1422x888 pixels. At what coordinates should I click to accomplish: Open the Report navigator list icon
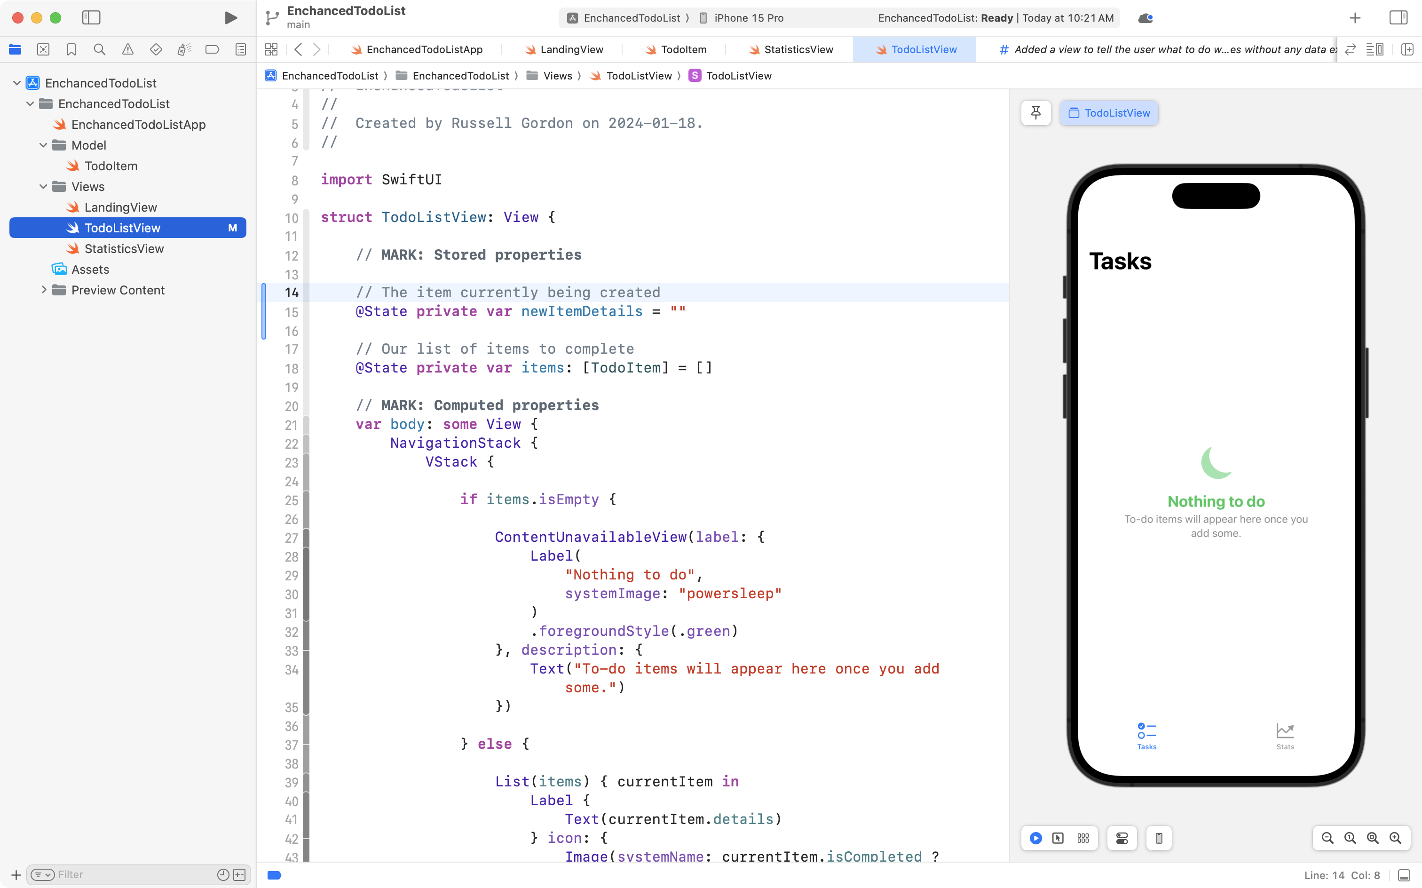coord(240,49)
